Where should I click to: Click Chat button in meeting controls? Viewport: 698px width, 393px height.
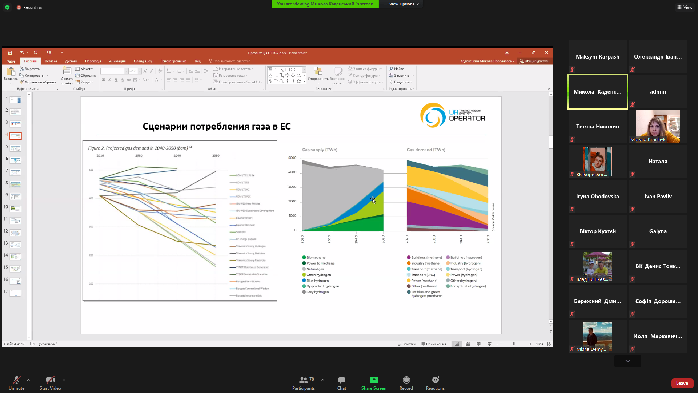tap(341, 382)
